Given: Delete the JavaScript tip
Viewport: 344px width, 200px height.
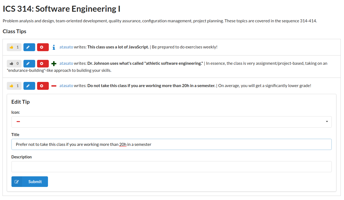Looking at the screenshot, I should tap(43, 47).
